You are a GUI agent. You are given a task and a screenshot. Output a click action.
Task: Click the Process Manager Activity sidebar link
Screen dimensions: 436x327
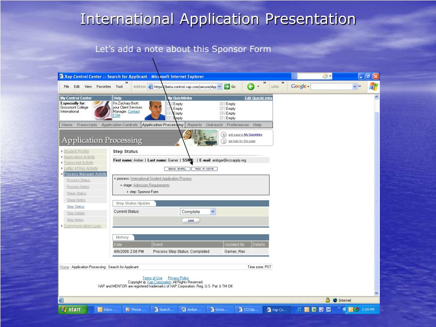tap(85, 174)
